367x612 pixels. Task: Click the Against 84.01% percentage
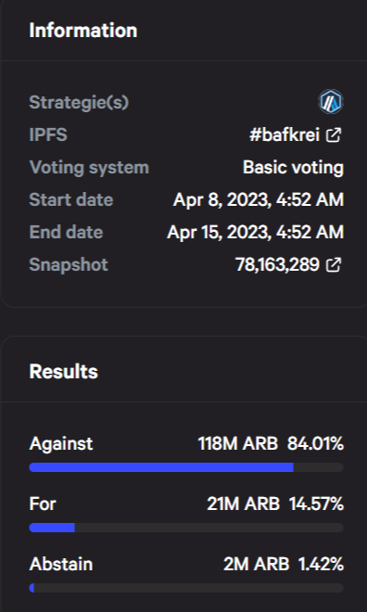315,444
